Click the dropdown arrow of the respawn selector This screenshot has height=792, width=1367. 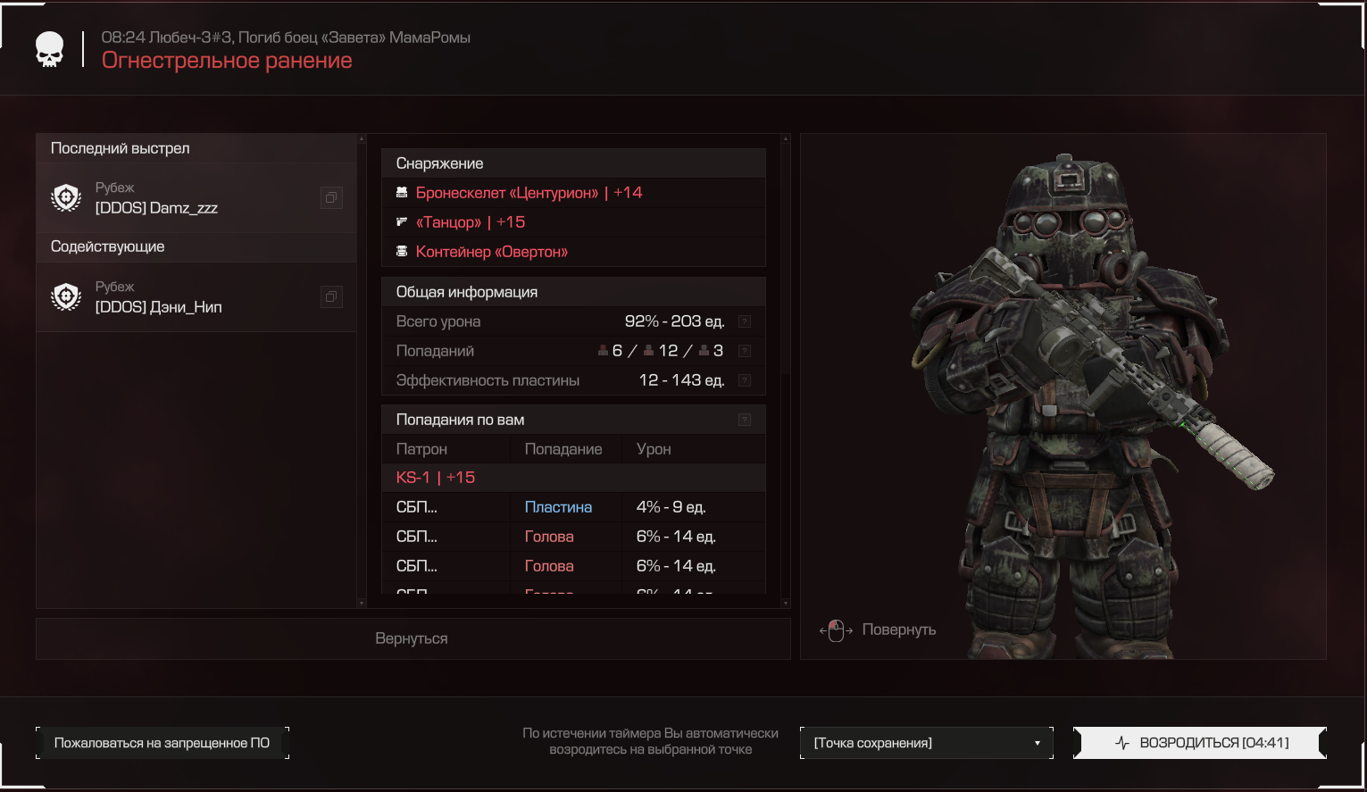(1038, 743)
